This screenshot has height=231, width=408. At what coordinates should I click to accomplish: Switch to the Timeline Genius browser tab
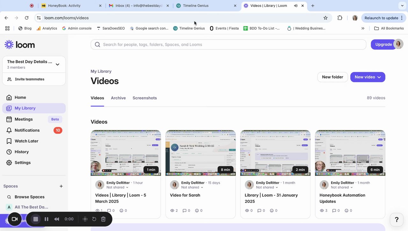(x=207, y=6)
